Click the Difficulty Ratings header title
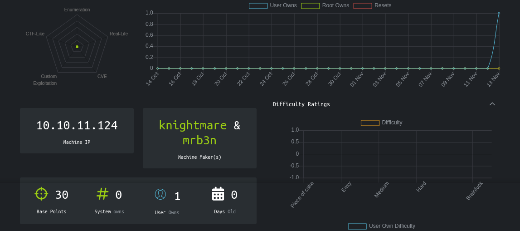This screenshot has width=520, height=231. [301, 104]
